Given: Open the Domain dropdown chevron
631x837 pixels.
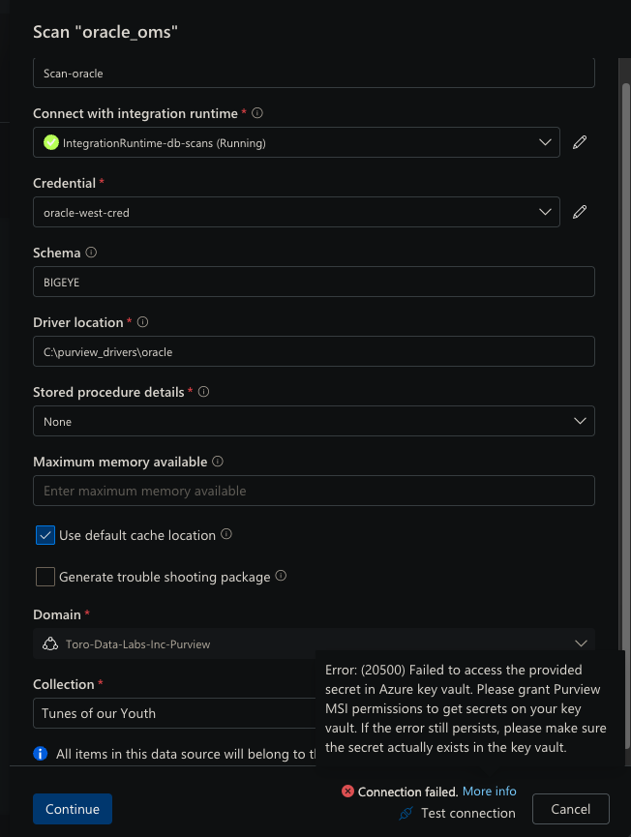Looking at the screenshot, I should coord(581,643).
